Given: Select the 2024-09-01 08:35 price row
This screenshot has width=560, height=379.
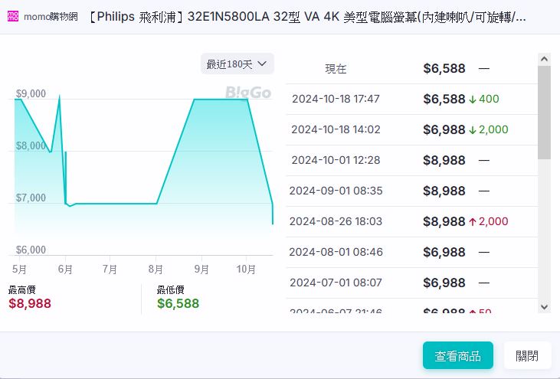Looking at the screenshot, I should (x=336, y=191).
